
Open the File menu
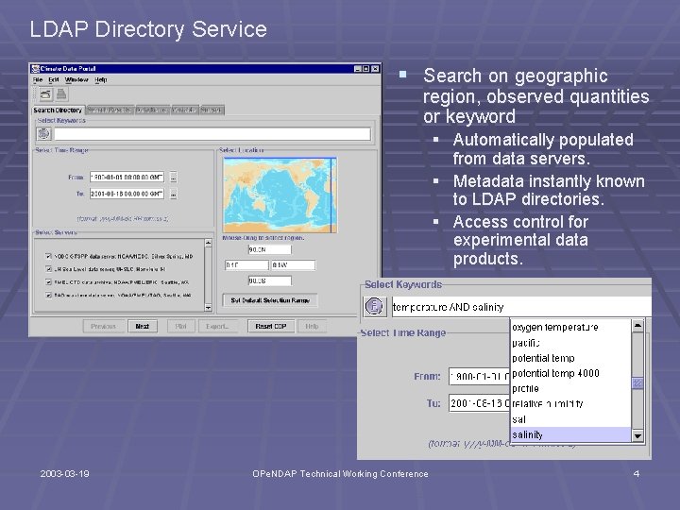pyautogui.click(x=38, y=79)
